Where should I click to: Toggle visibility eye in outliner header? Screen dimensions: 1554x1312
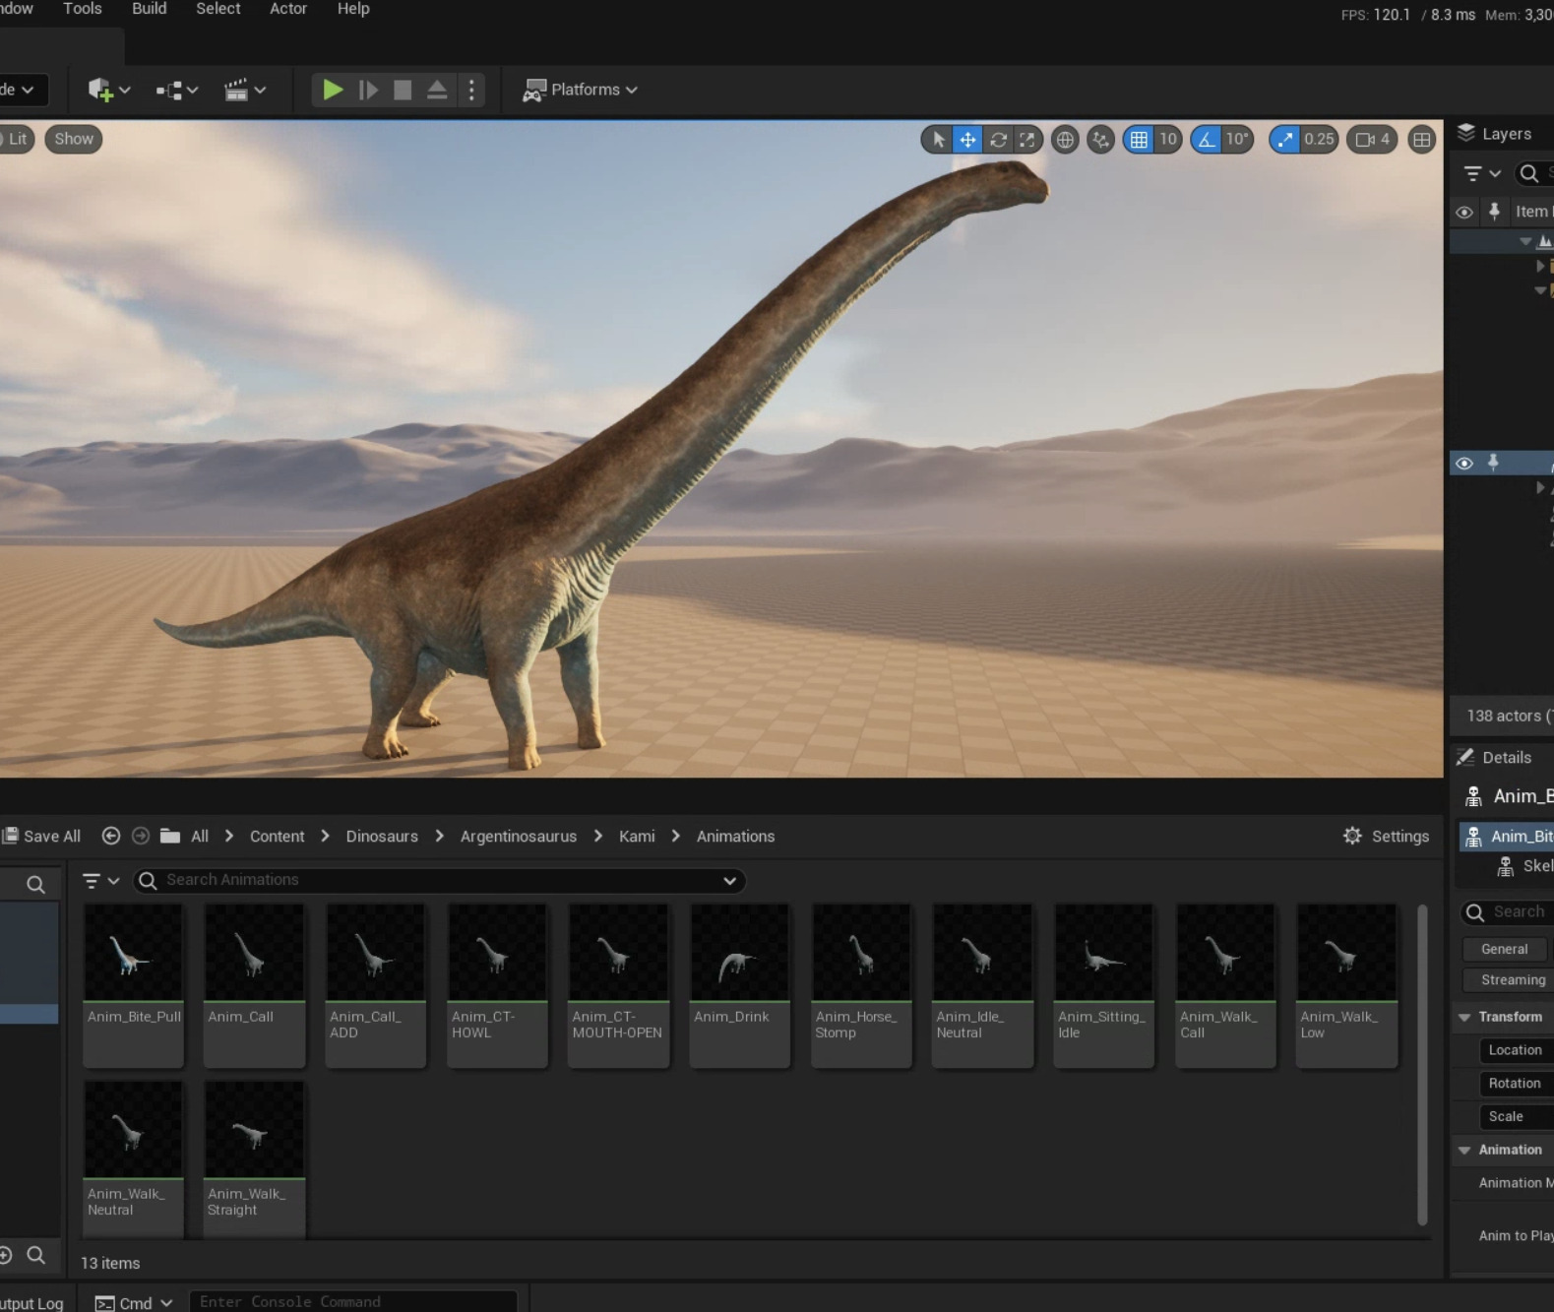pyautogui.click(x=1464, y=213)
